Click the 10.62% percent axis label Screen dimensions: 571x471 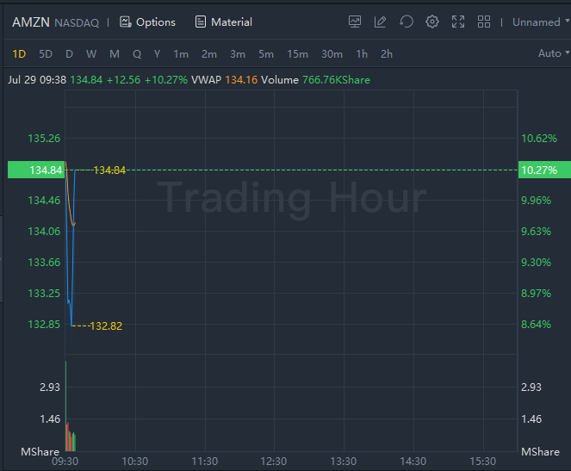click(539, 139)
